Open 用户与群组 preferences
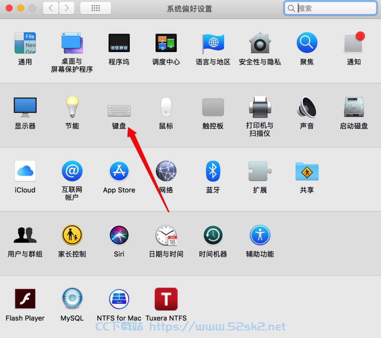381x338 pixels. tap(25, 235)
